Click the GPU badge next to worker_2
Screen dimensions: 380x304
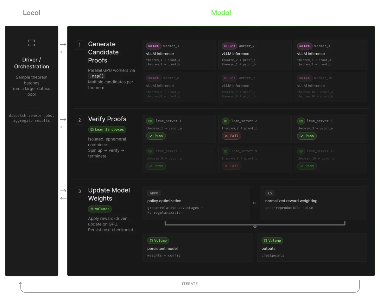pos(229,46)
